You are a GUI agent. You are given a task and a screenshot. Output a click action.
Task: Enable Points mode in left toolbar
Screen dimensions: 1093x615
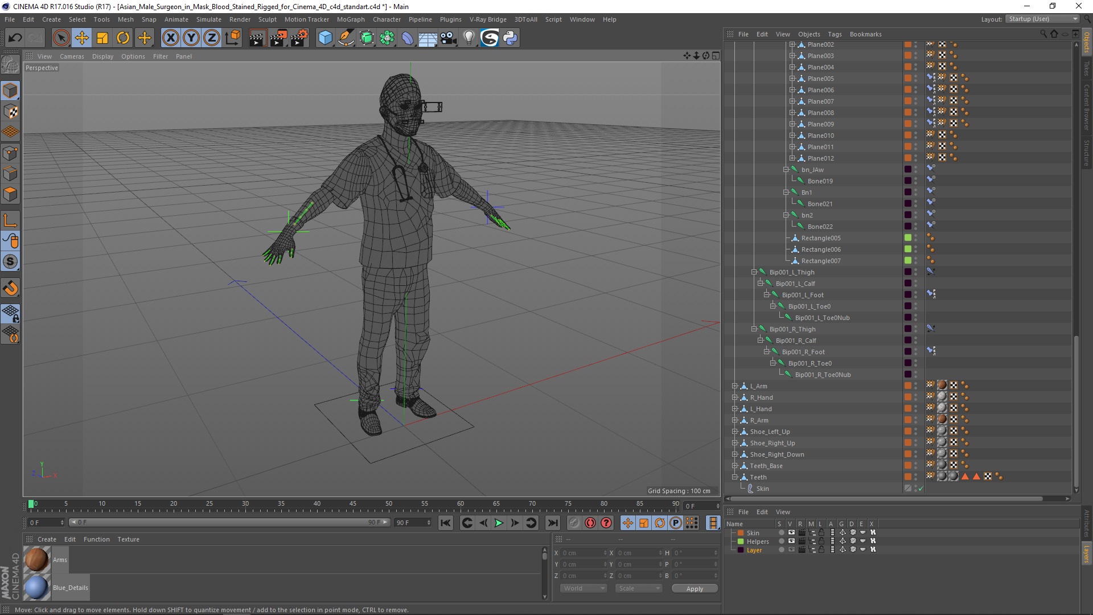coord(10,153)
